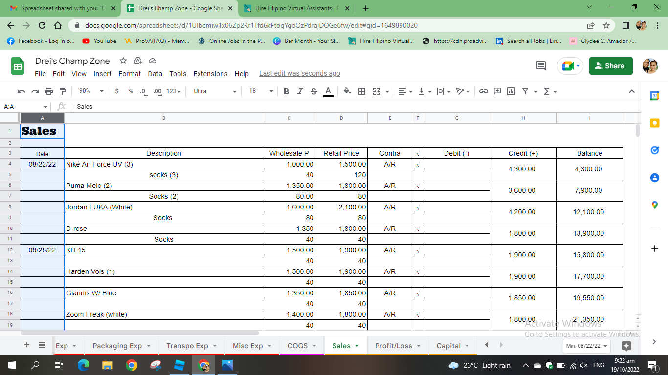Open Google Tasks side panel
668x375 pixels.
pyautogui.click(x=655, y=151)
